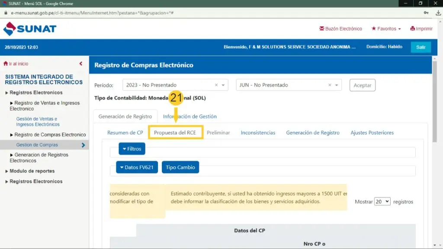Expand Datos FV621 panel
This screenshot has width=443, height=249.
[137, 168]
